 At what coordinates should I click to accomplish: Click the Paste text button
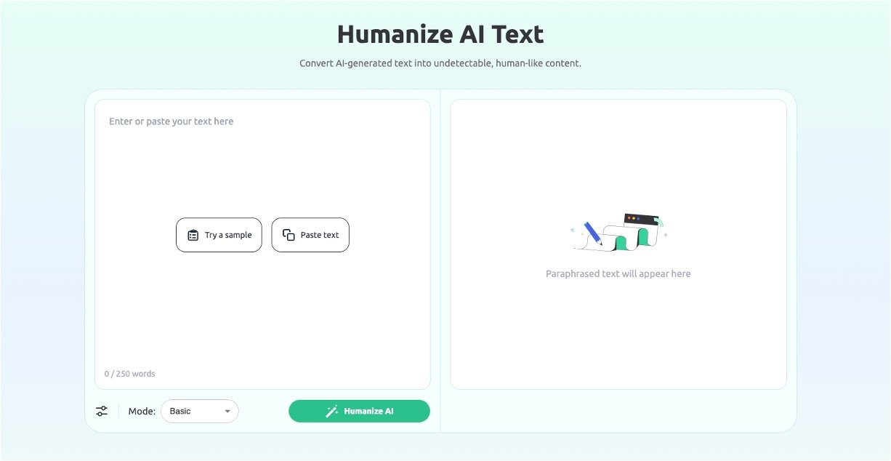310,235
